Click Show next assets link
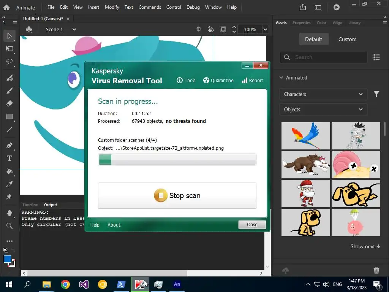This screenshot has height=292, width=389. point(365,246)
